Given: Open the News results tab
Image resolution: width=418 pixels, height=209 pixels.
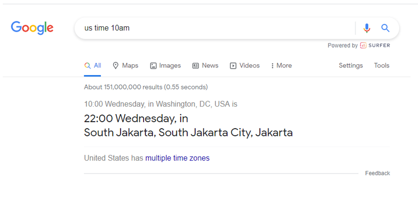Looking at the screenshot, I should pos(205,65).
